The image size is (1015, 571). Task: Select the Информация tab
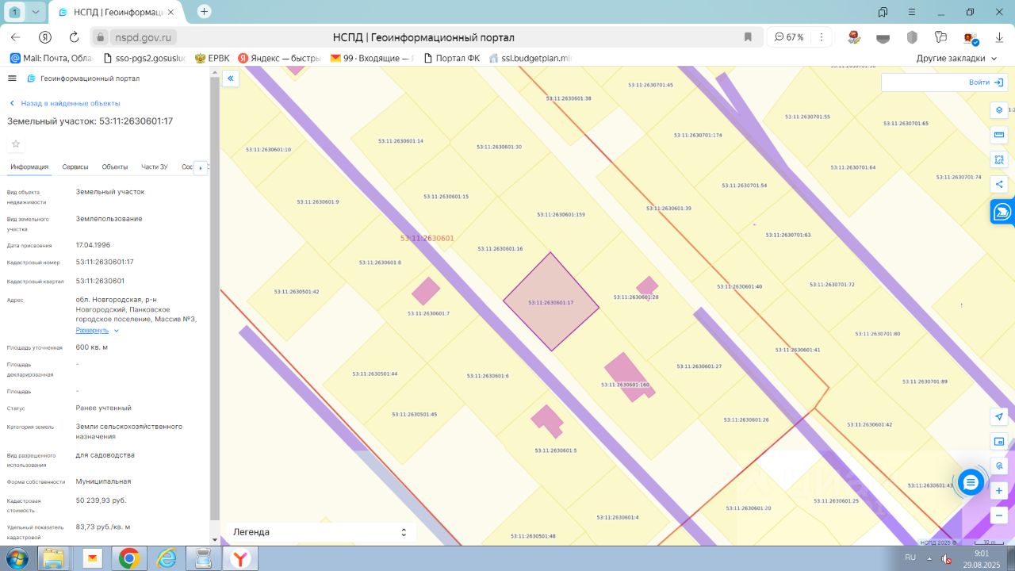[29, 167]
